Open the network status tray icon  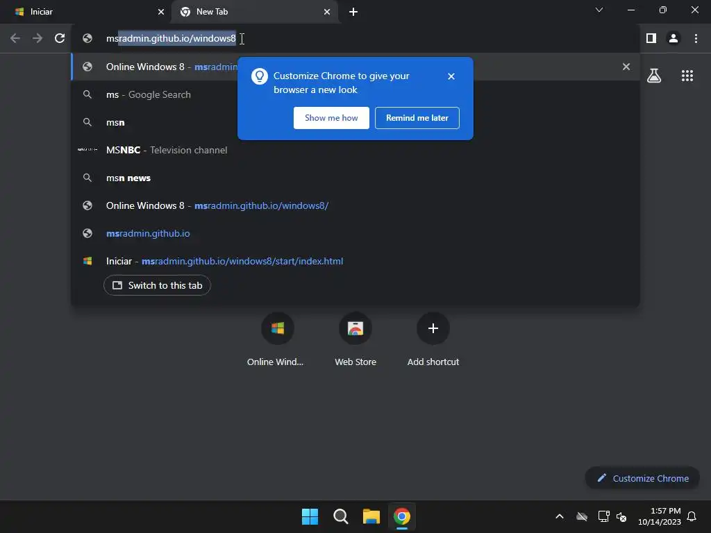click(603, 516)
